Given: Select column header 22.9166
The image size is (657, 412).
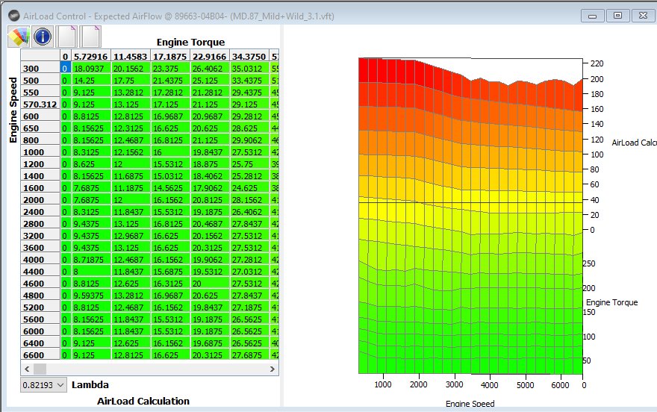Looking at the screenshot, I should click(210, 56).
